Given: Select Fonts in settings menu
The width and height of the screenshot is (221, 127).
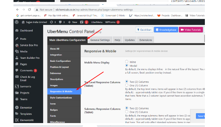Looking at the screenshot, I should (x=64, y=116).
